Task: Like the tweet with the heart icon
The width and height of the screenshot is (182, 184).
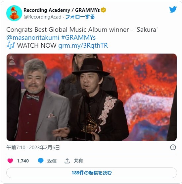Action: [x=10, y=161]
